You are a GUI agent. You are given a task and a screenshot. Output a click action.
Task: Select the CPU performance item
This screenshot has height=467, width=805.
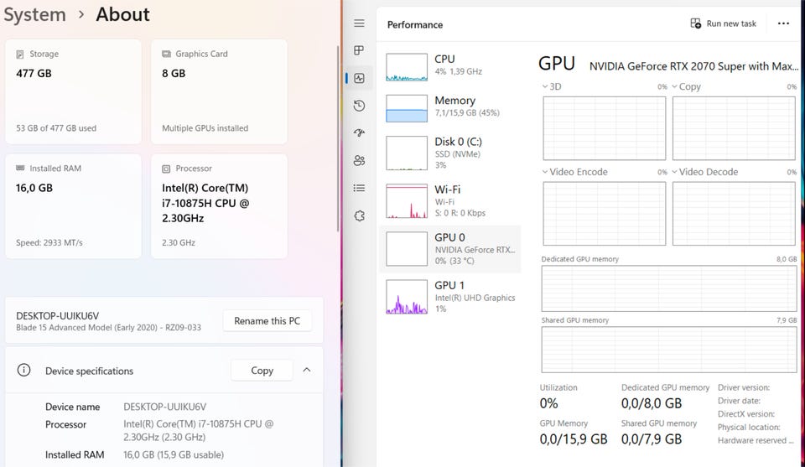(x=449, y=66)
